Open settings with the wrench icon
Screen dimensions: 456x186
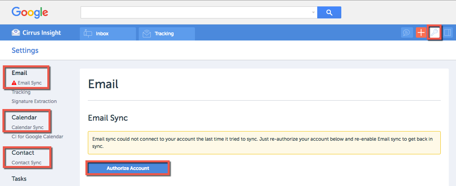[435, 32]
